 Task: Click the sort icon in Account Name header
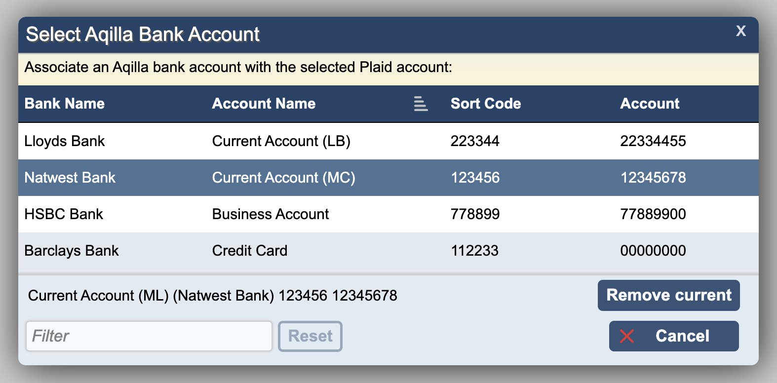tap(421, 104)
